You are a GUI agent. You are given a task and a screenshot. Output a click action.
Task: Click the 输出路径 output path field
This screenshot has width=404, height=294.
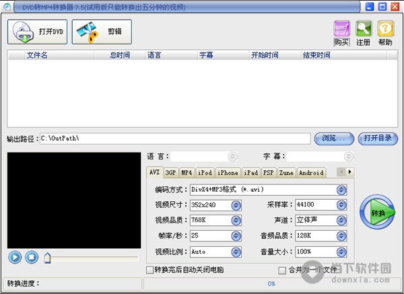(x=175, y=138)
